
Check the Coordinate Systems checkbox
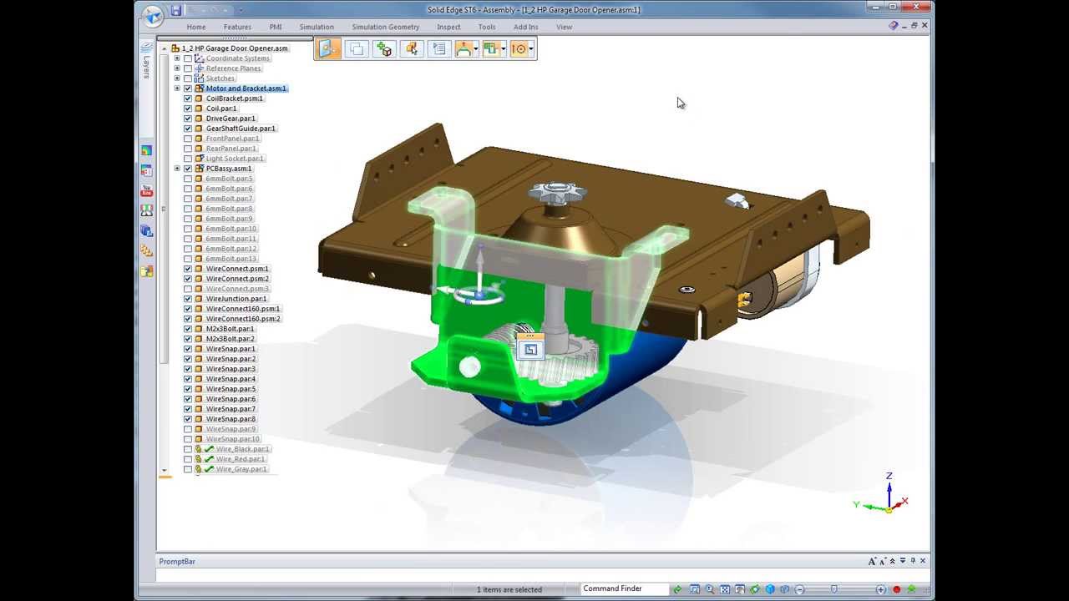tap(188, 58)
